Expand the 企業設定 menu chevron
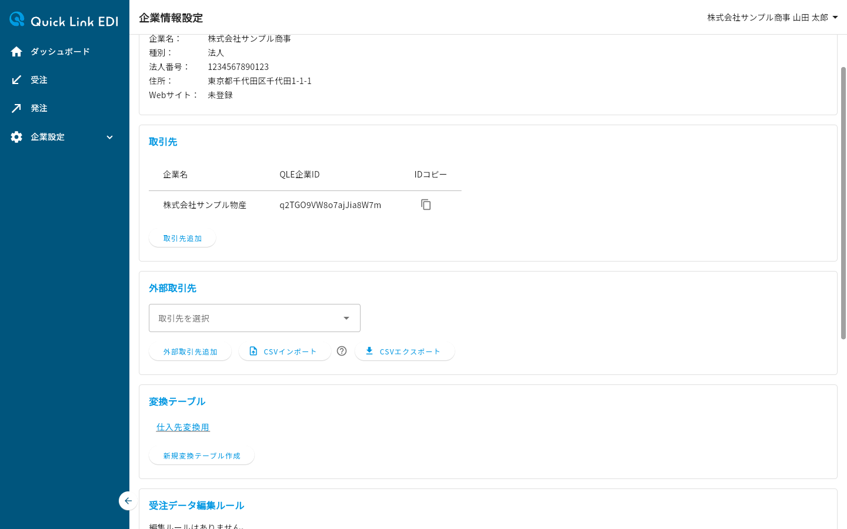847x529 pixels. (x=109, y=137)
